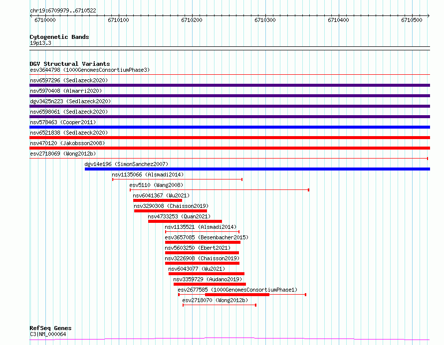Viewport: 444px width, 345px height.
Task: Click the nsv4733253 red bar
Action: 185,221
